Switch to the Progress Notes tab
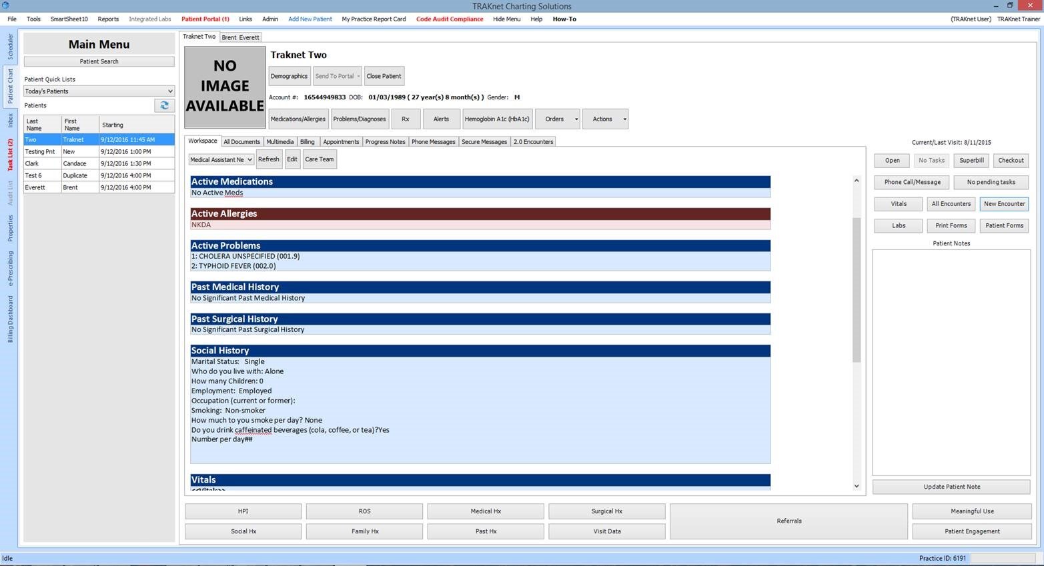 [385, 142]
